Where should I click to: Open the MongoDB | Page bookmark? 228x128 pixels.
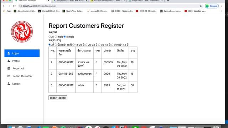[97, 11]
